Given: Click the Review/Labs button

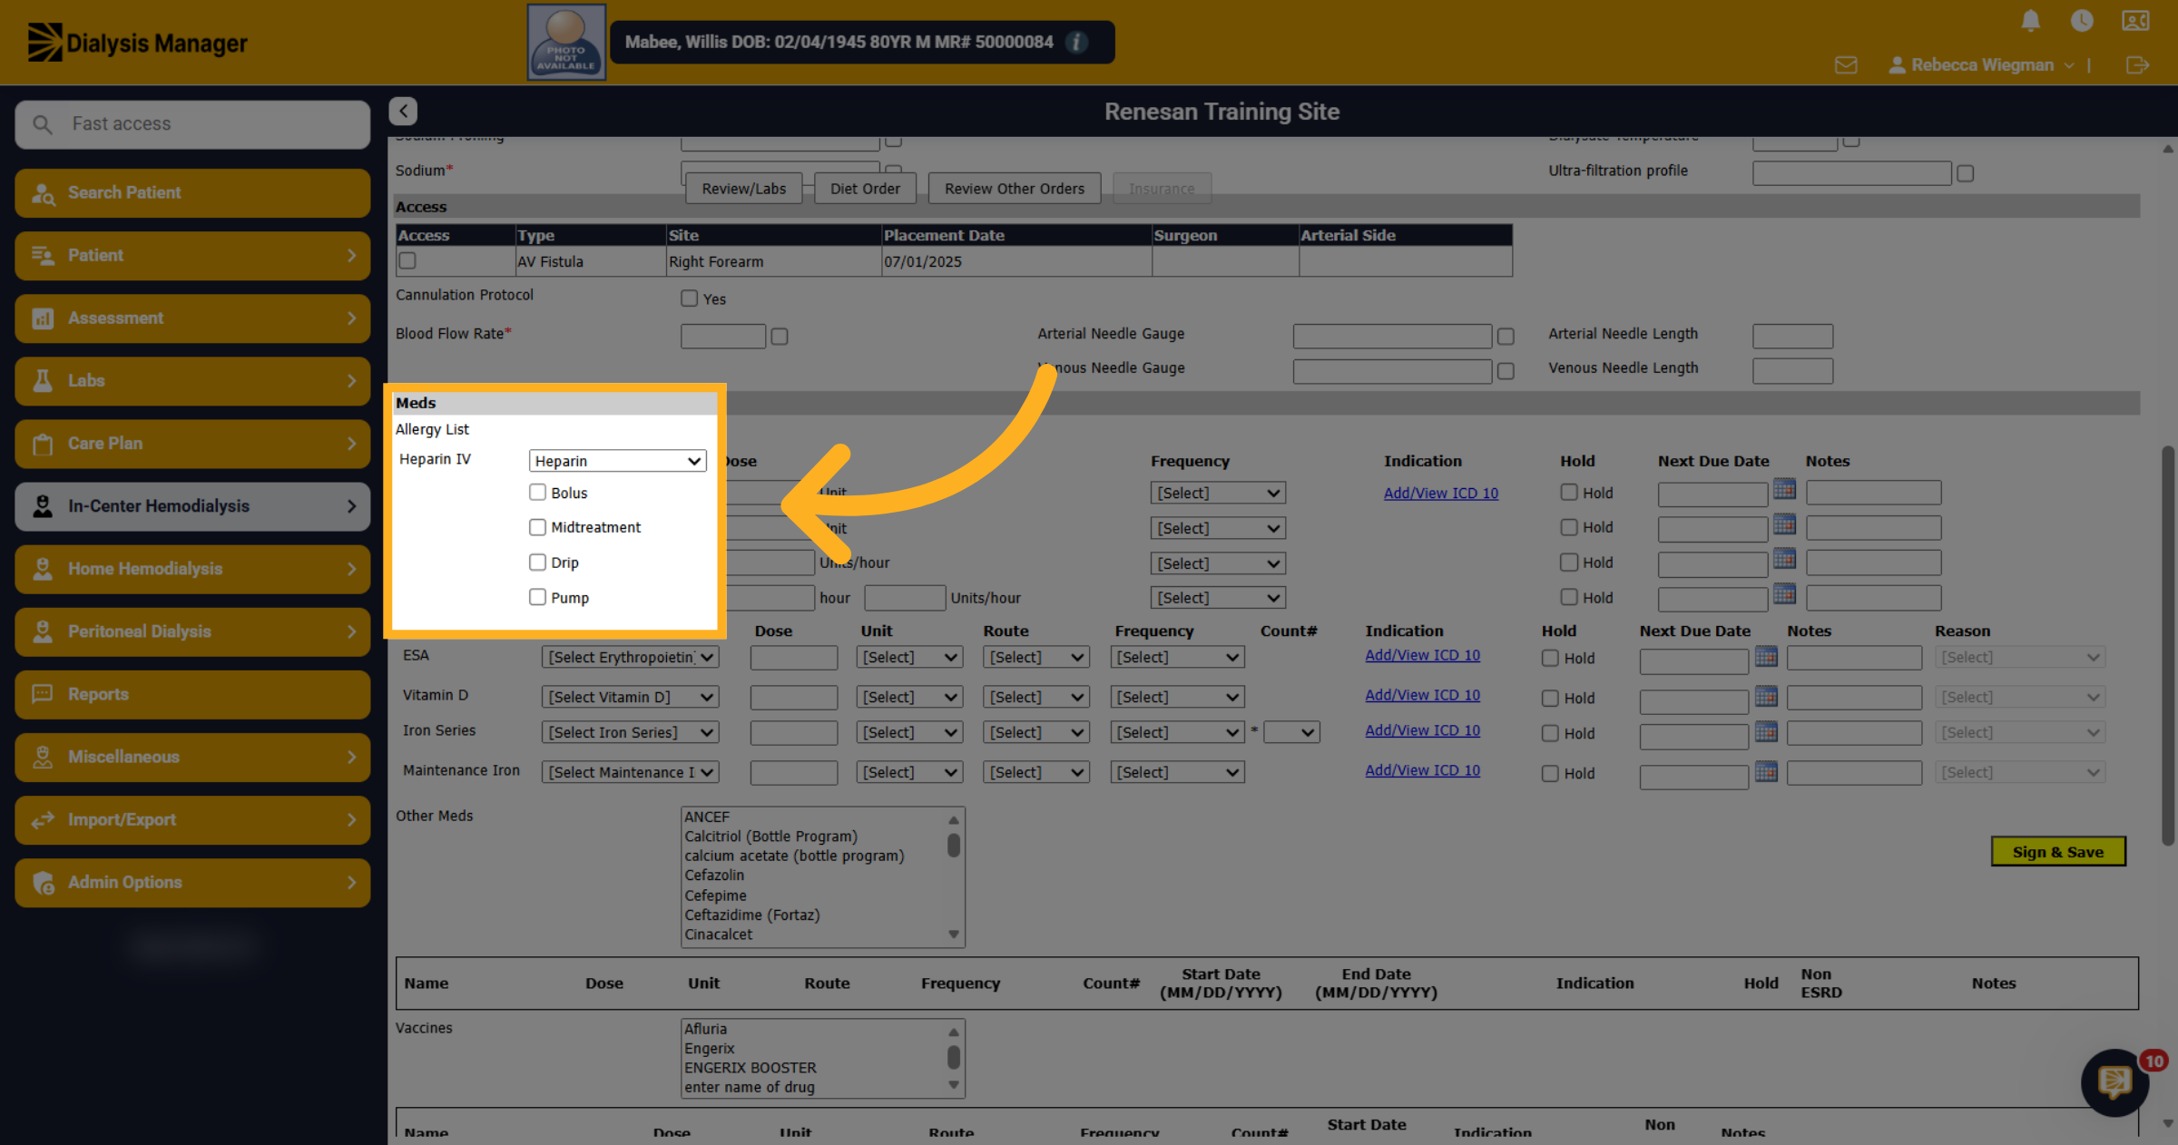Looking at the screenshot, I should click(744, 189).
